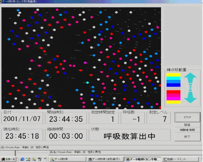Image resolution: width=203 pixels, height=162 pixels.
Task: Click the red band in the legend
Action: (x=173, y=92)
